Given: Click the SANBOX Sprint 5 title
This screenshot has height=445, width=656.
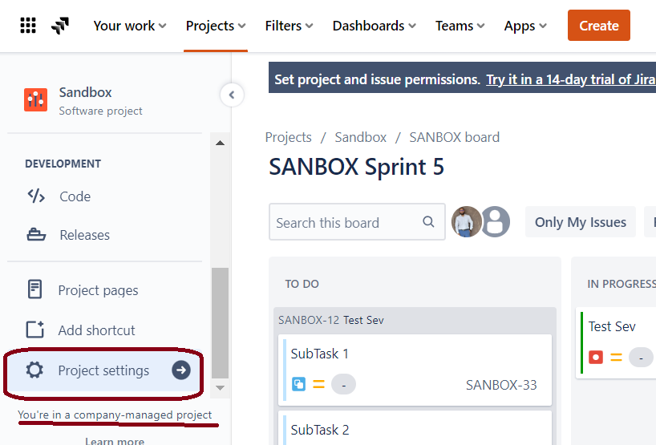Looking at the screenshot, I should click(356, 167).
